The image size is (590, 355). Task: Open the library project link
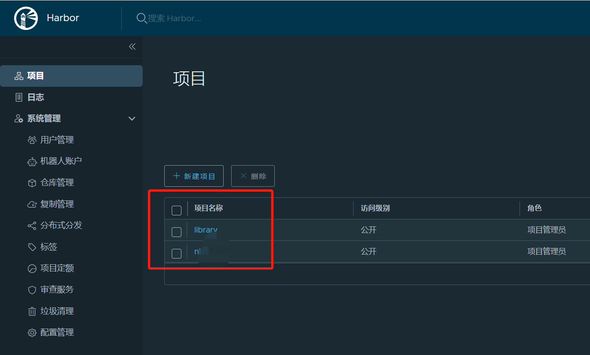[205, 229]
